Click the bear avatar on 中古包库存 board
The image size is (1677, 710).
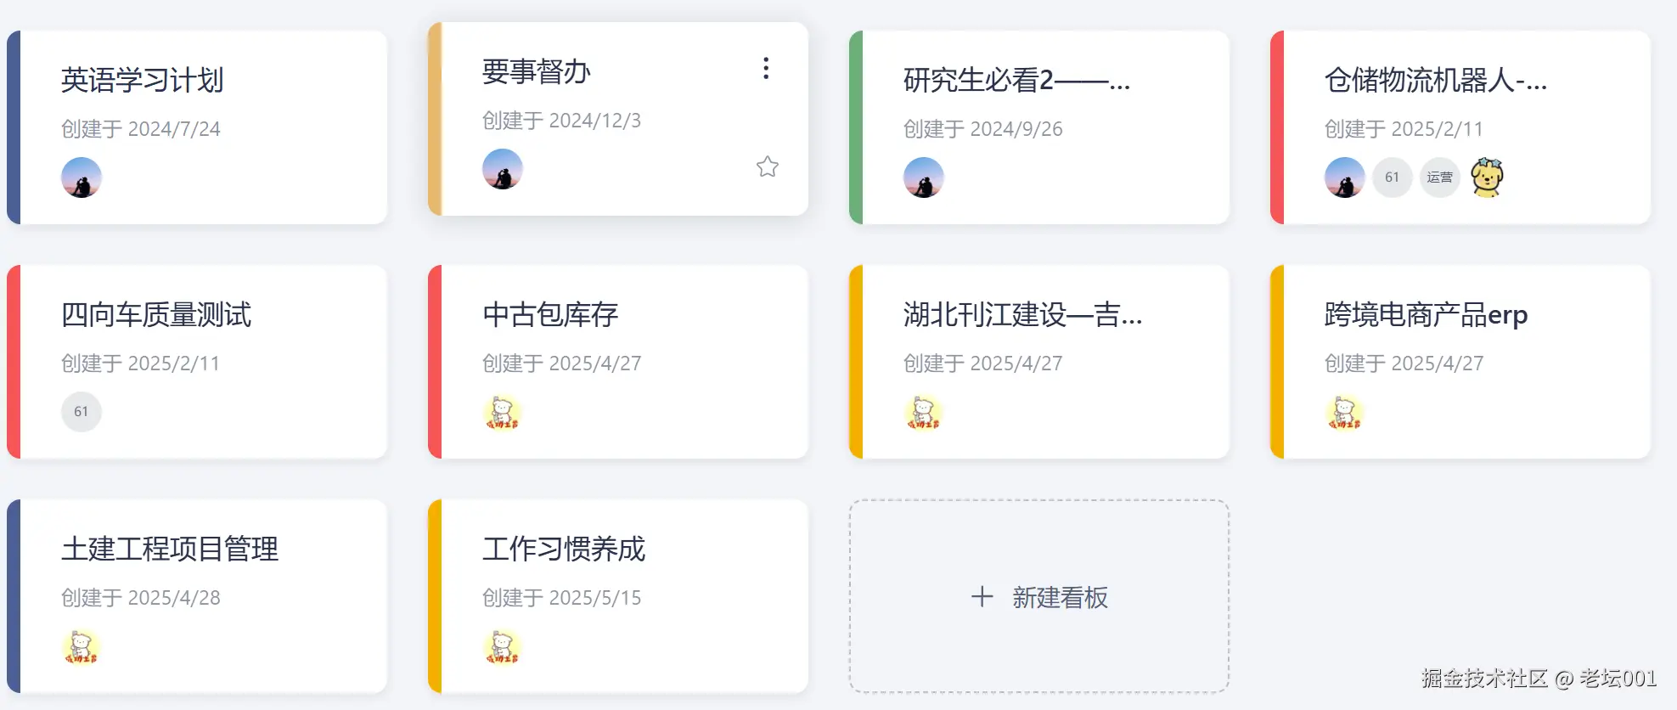coord(502,413)
